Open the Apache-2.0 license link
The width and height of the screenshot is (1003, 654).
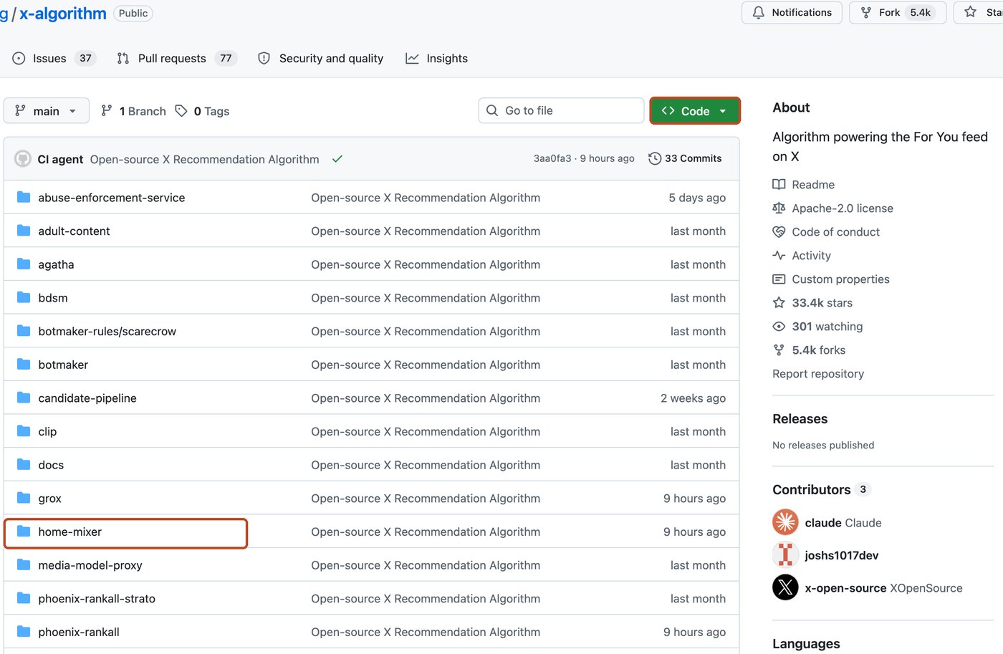[x=833, y=208]
